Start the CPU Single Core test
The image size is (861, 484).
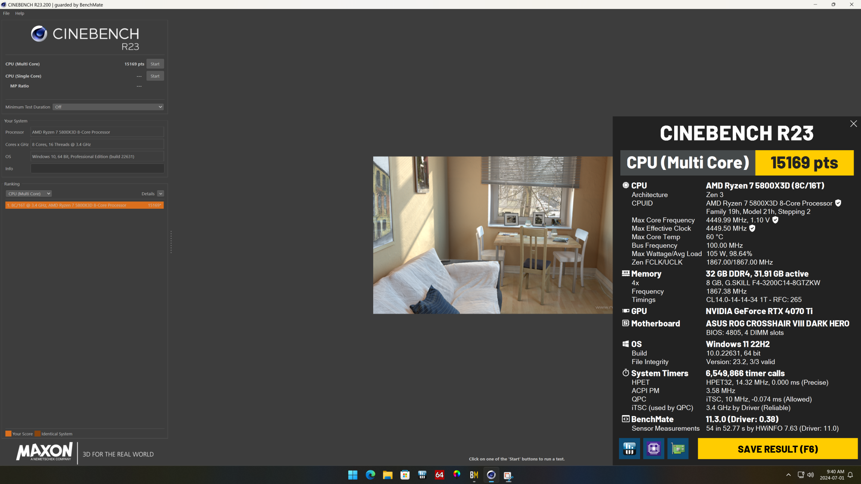tap(155, 76)
